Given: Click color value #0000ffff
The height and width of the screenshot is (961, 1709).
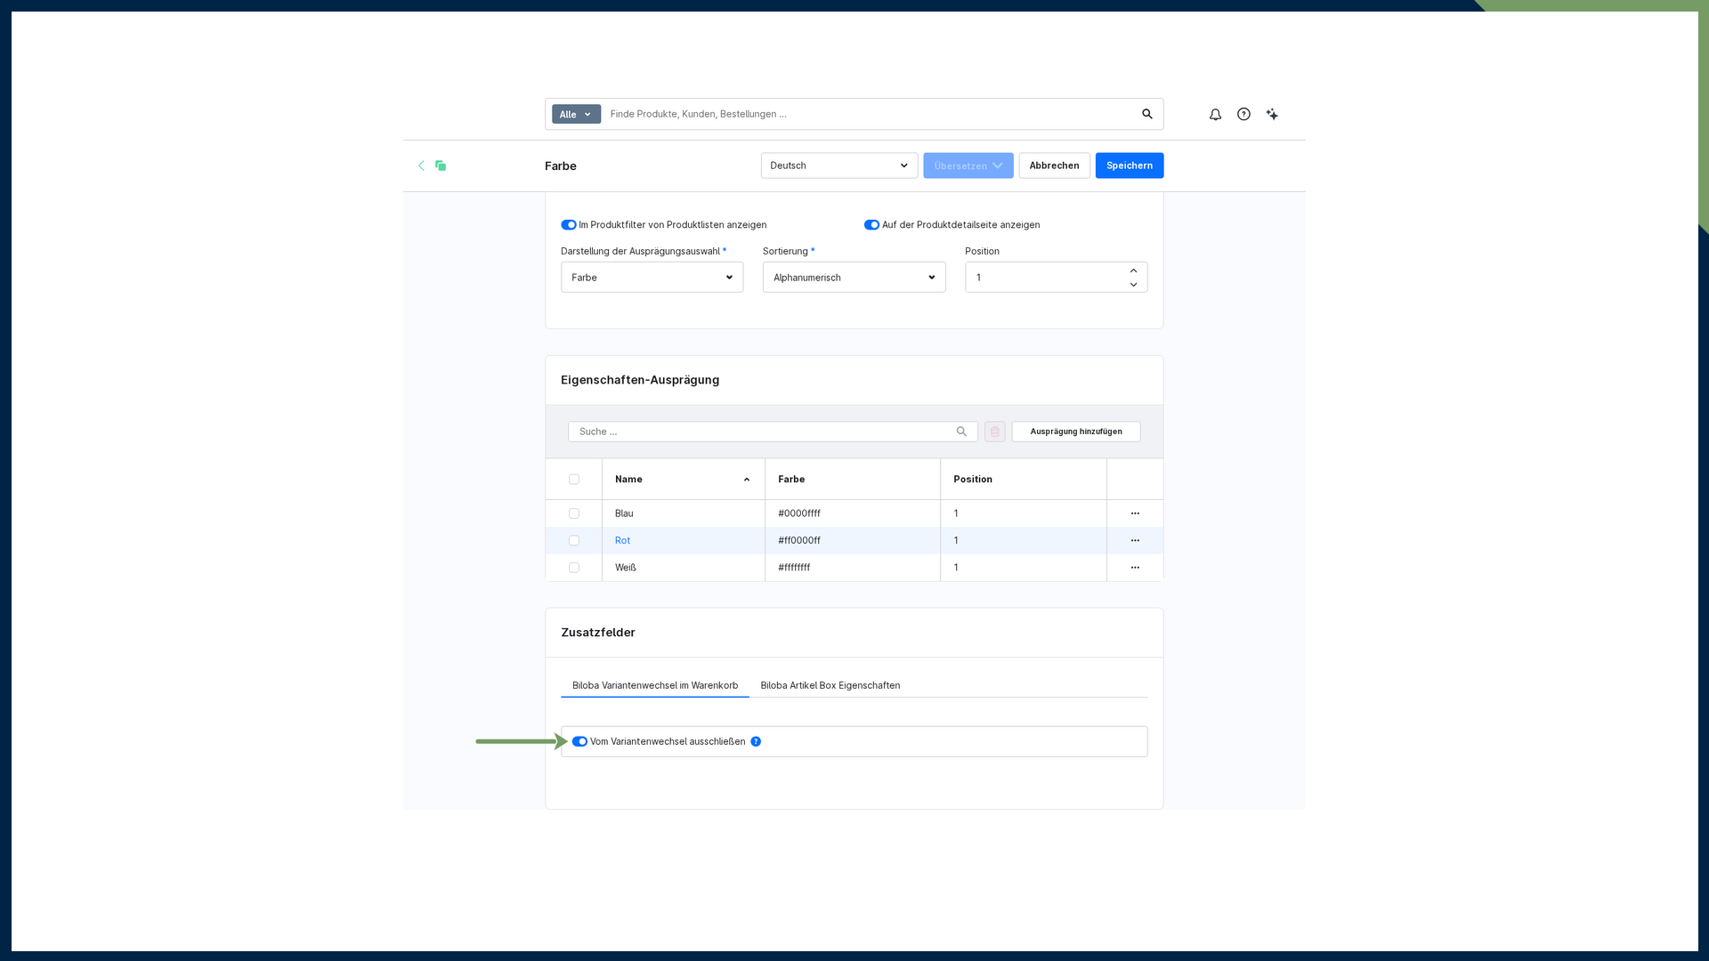Looking at the screenshot, I should click(x=799, y=513).
